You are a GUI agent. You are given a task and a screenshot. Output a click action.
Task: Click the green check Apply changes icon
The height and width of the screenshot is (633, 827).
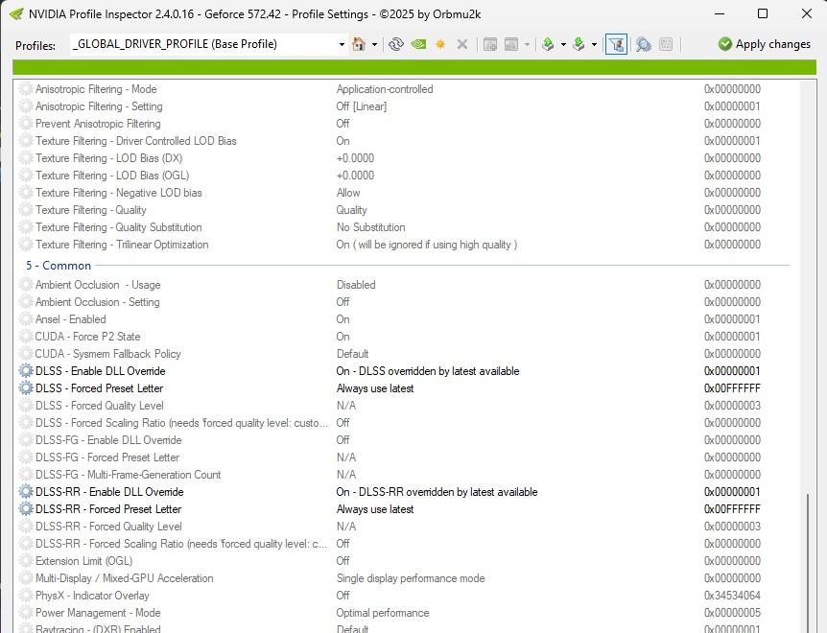click(725, 44)
